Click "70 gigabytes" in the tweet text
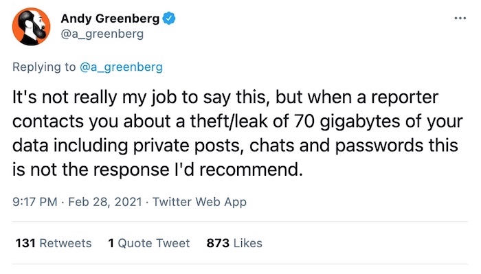481x274 pixels. pyautogui.click(x=347, y=122)
